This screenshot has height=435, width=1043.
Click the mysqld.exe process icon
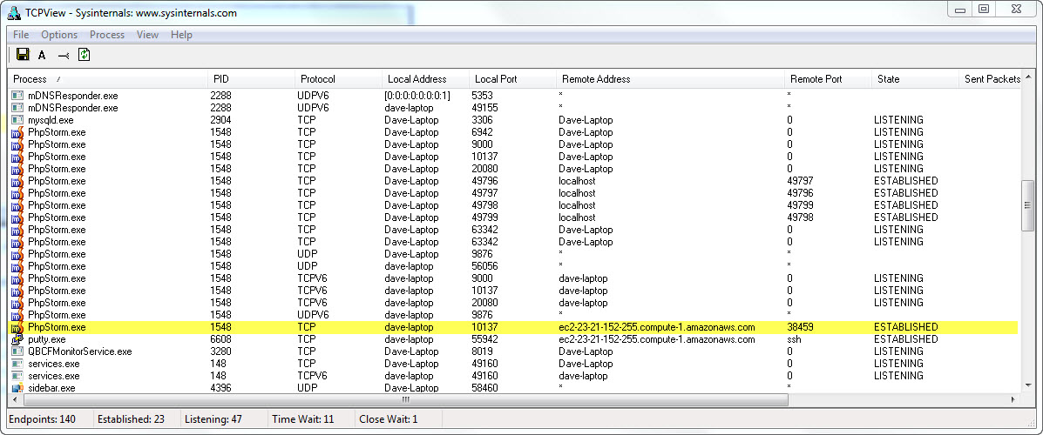pyautogui.click(x=17, y=120)
